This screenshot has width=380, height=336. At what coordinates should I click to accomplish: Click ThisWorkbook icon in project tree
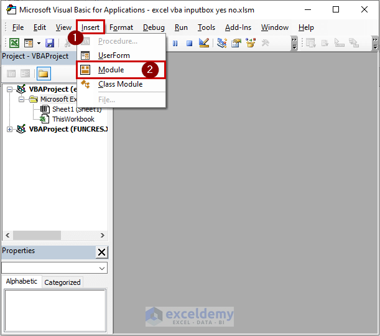pos(45,119)
